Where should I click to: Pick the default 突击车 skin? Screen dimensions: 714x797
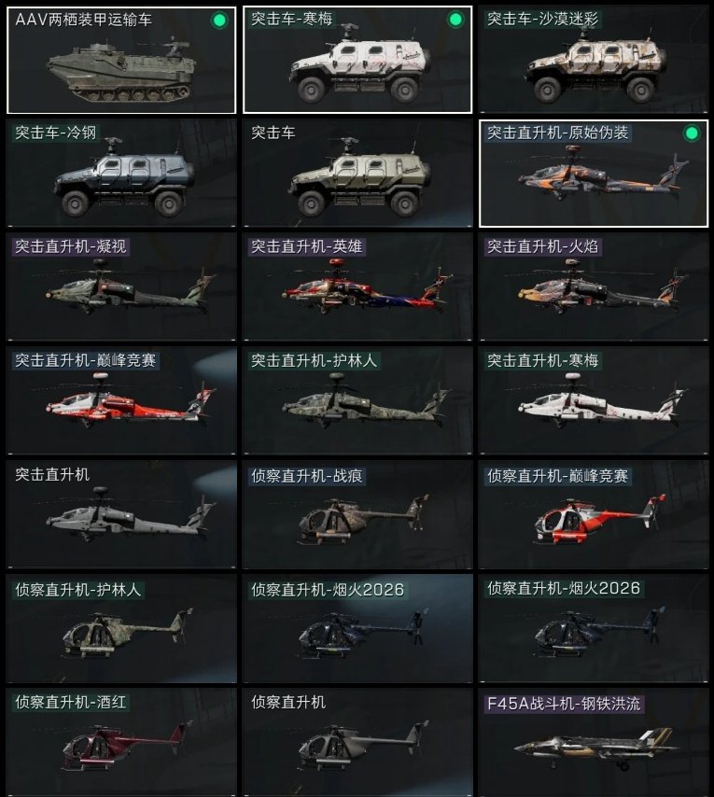coord(357,174)
